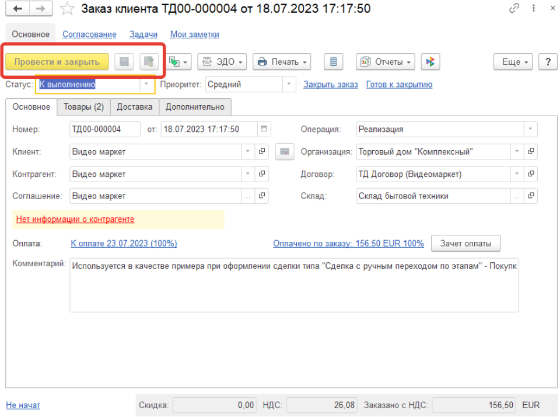This screenshot has width=560, height=417.
Task: Open the Организация record
Action: pos(531,152)
